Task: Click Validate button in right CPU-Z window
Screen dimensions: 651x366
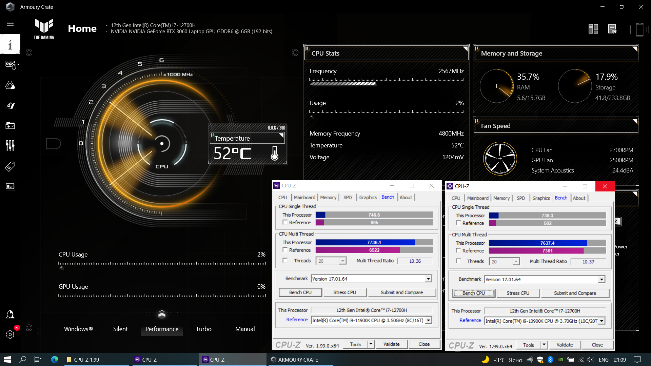Action: coord(565,345)
